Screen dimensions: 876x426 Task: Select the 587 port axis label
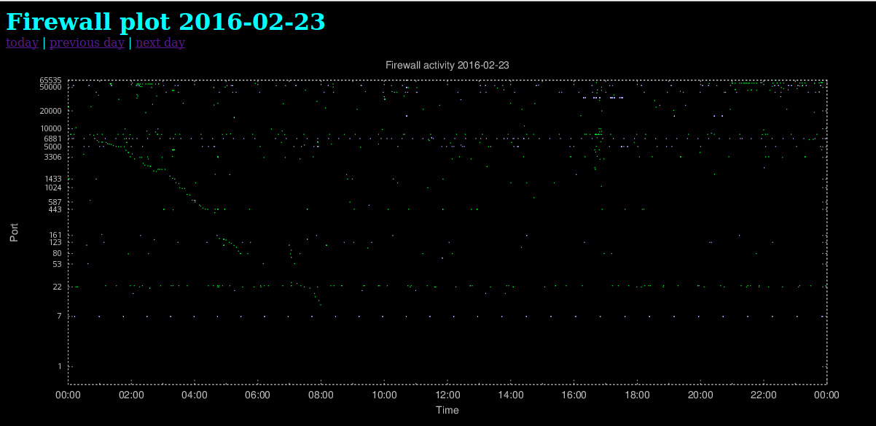pos(55,202)
